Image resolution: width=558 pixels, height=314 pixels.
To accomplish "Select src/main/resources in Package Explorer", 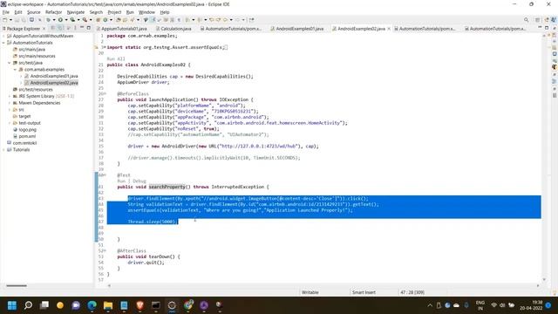I will (37, 56).
